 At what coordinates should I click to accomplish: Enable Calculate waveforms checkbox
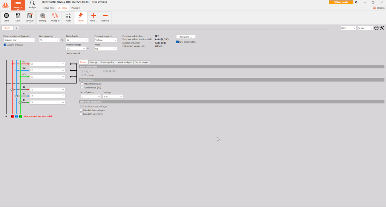[x=81, y=114]
